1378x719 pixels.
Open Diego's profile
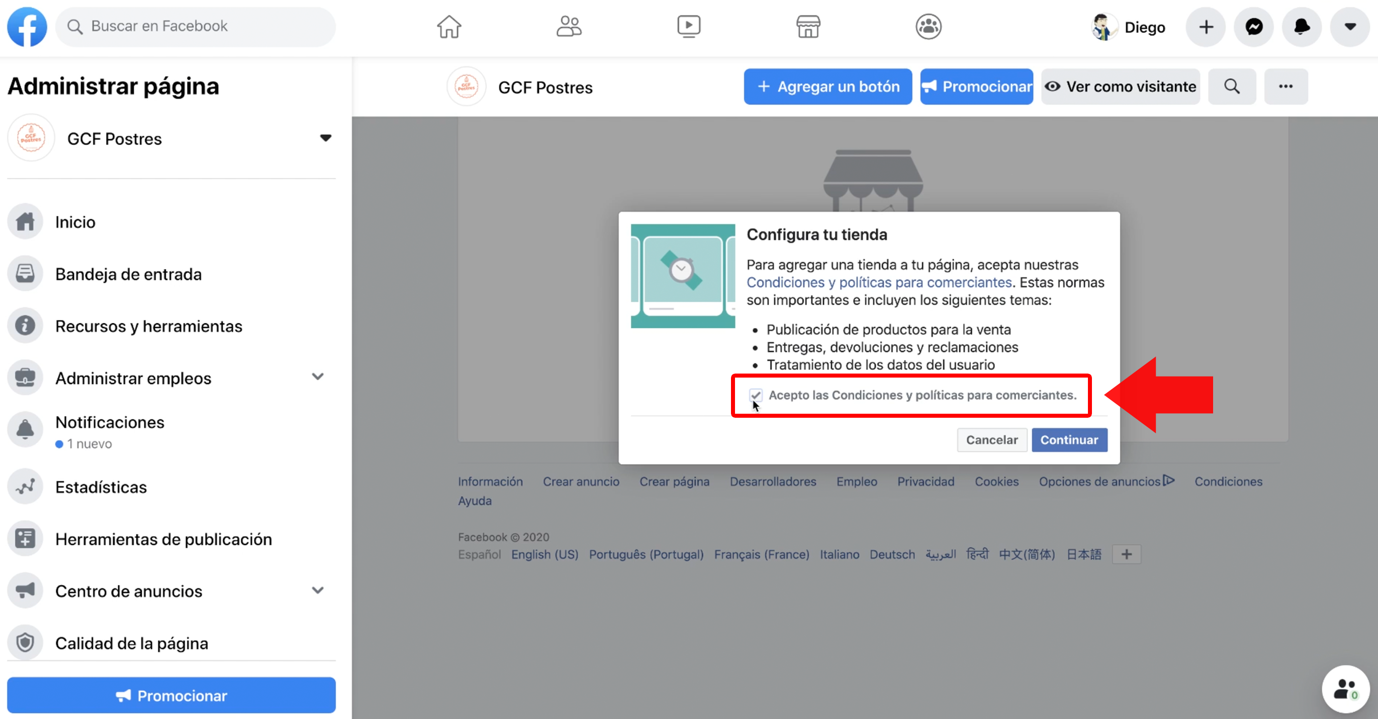click(x=1128, y=27)
